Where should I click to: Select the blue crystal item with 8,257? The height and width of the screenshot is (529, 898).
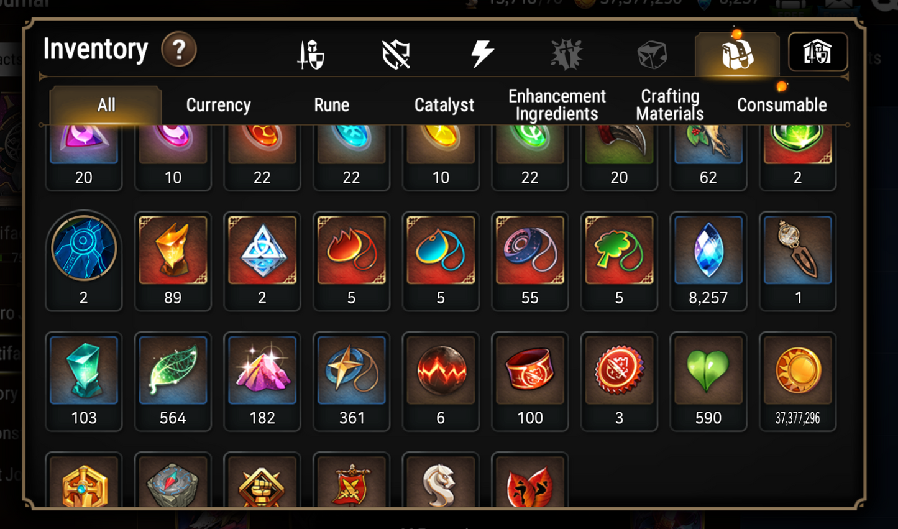pos(708,262)
